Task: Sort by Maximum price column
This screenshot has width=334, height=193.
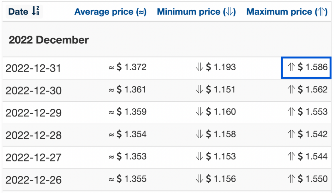Action: pos(287,12)
